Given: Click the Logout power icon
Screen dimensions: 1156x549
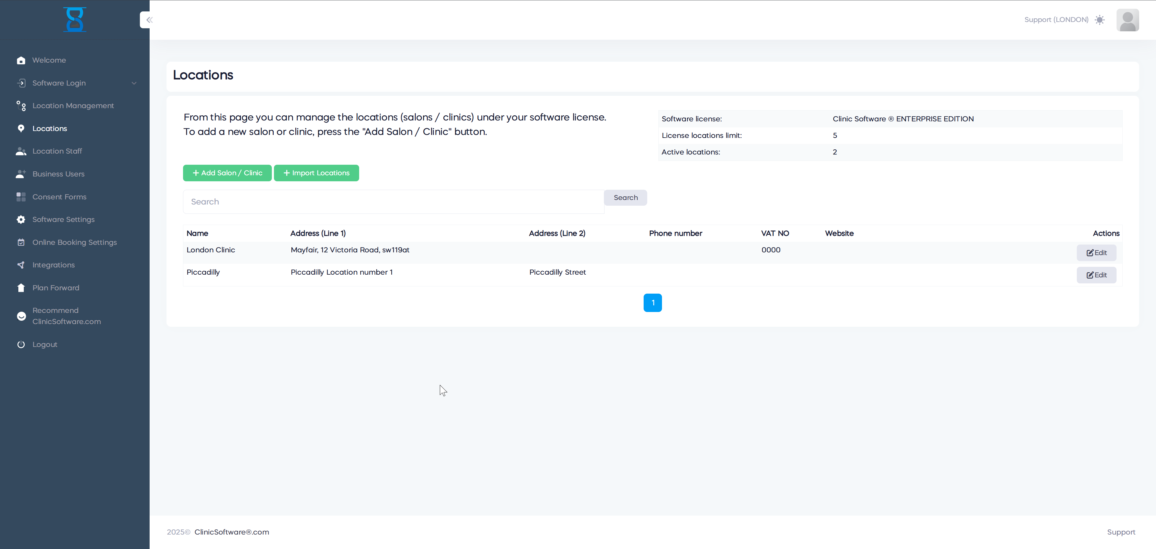Looking at the screenshot, I should tap(21, 344).
